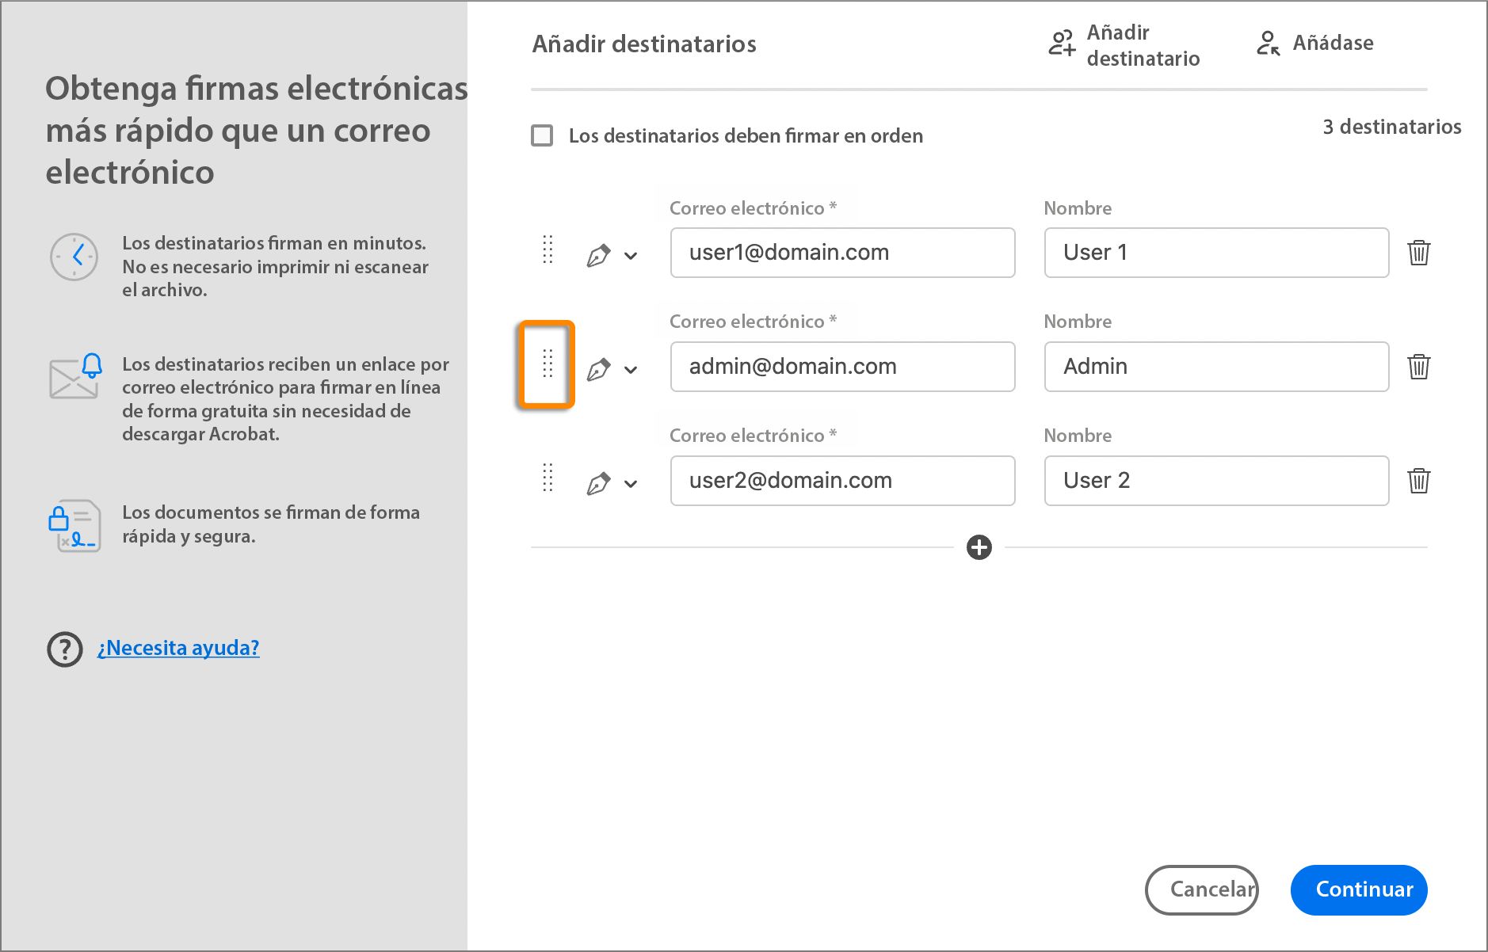Click the plus icon to add recipient row

click(979, 547)
